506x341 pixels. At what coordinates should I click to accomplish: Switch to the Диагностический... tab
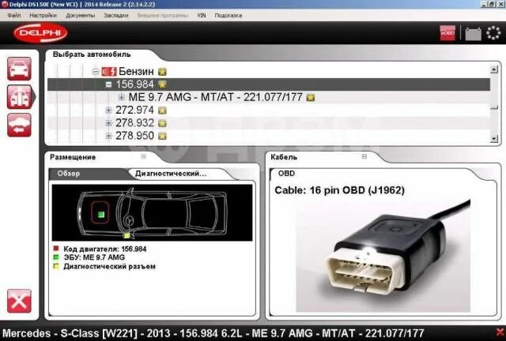[171, 174]
